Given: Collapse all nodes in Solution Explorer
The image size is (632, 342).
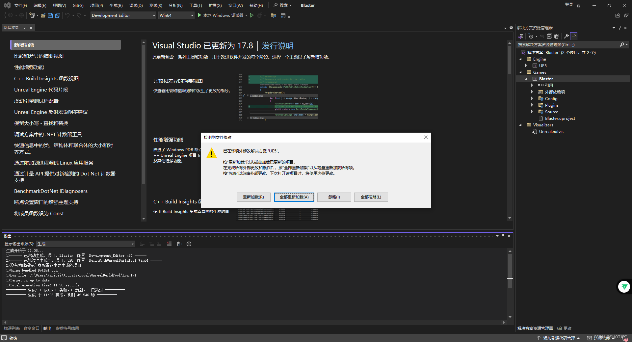Looking at the screenshot, I should coord(549,36).
